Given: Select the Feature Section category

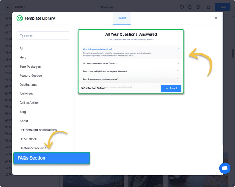Looking at the screenshot, I should tap(31, 76).
